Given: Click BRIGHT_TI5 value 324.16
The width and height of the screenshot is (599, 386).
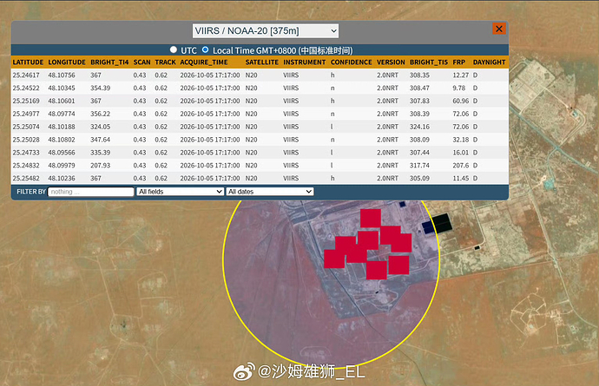Looking at the screenshot, I should [x=419, y=127].
